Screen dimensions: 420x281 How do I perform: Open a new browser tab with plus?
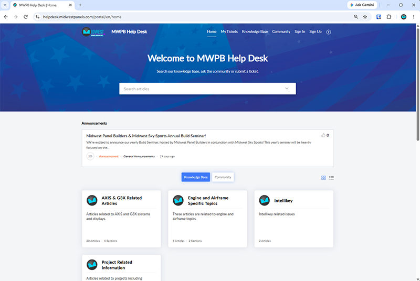coord(80,5)
